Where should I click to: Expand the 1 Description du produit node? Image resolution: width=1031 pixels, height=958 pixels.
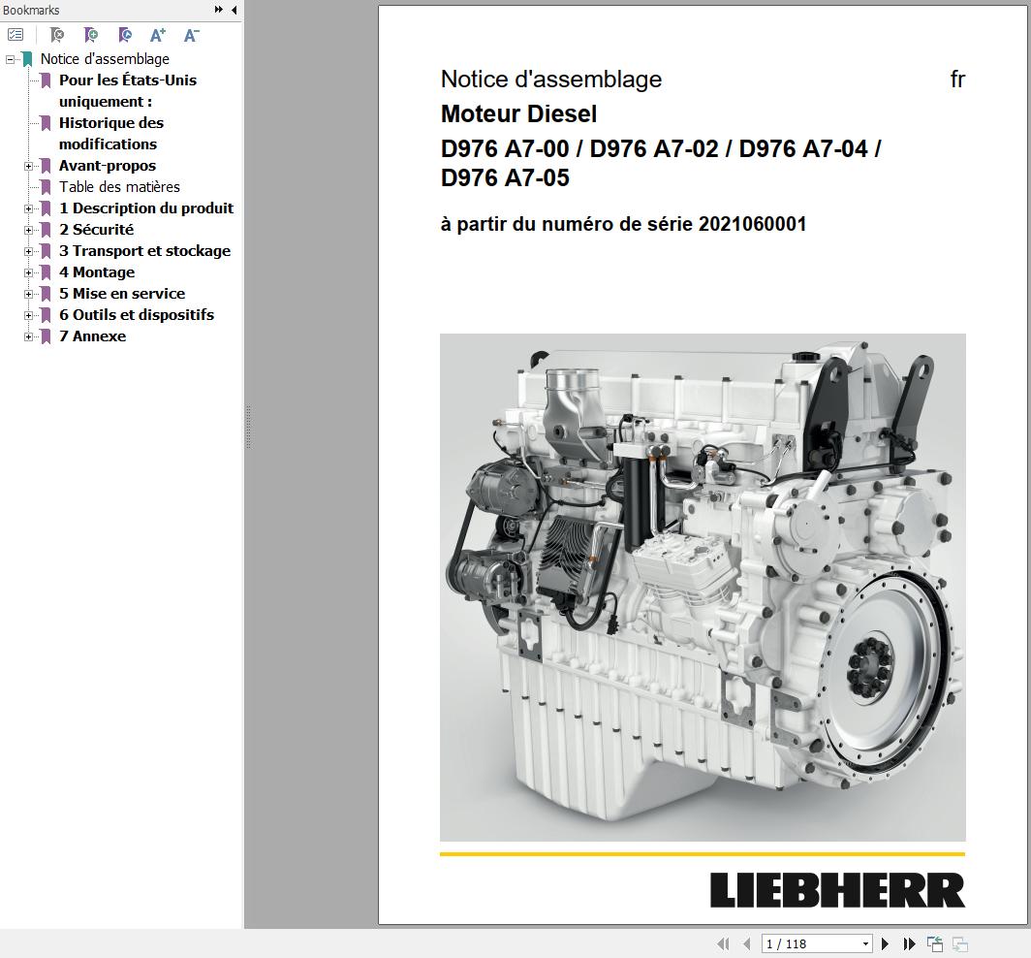[x=28, y=208]
